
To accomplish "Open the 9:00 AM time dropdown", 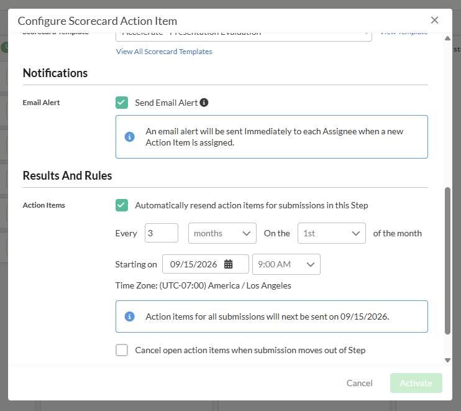I will [286, 264].
